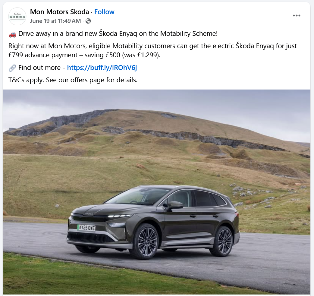This screenshot has height=296, width=314.
Task: Follow the Mon Motors Skoda page
Action: (104, 12)
